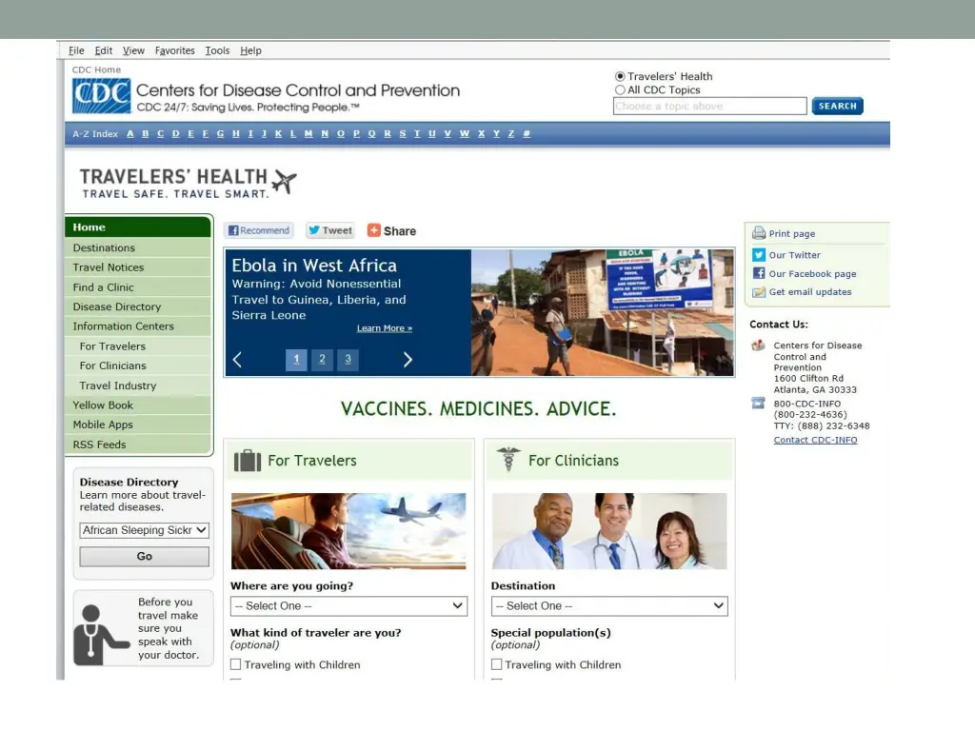Open Destinations in the left navigation

tap(138, 247)
